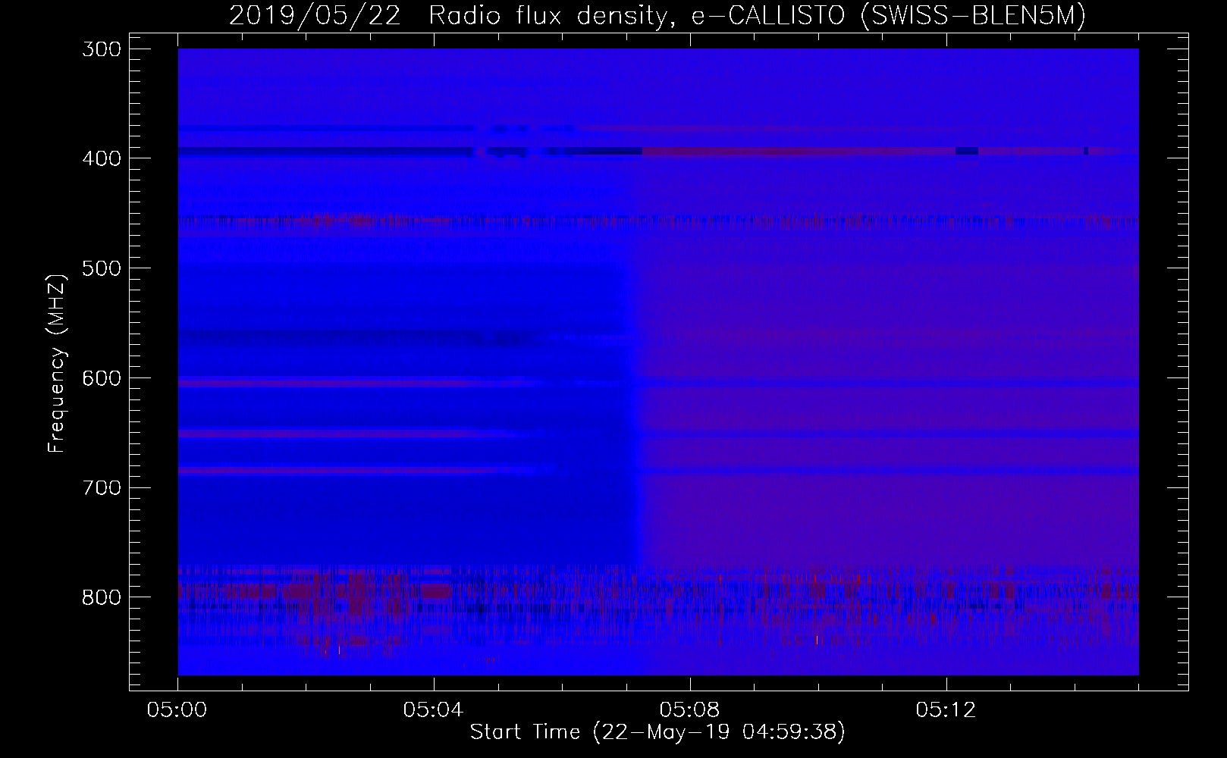Click the "Frequency (MHZ)" axis label
Screen dimensions: 1227x758
(x=57, y=363)
